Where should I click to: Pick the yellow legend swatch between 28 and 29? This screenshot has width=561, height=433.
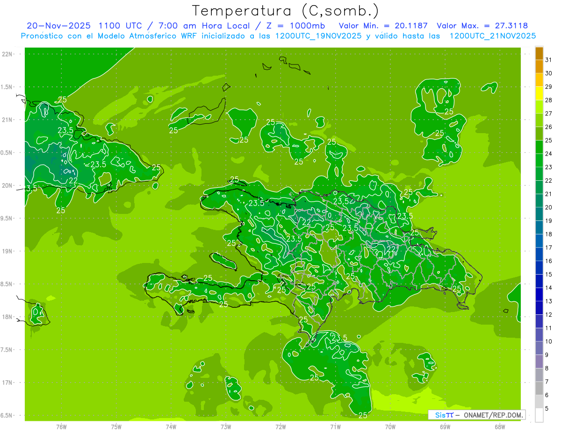[539, 93]
